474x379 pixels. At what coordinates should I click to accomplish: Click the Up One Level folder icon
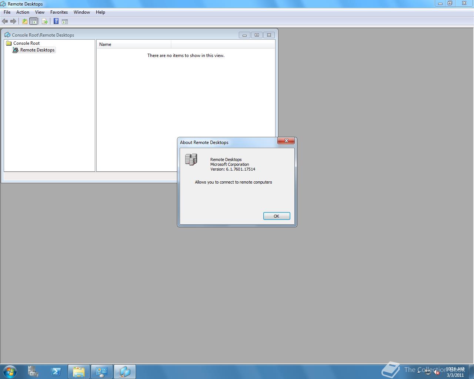25,21
